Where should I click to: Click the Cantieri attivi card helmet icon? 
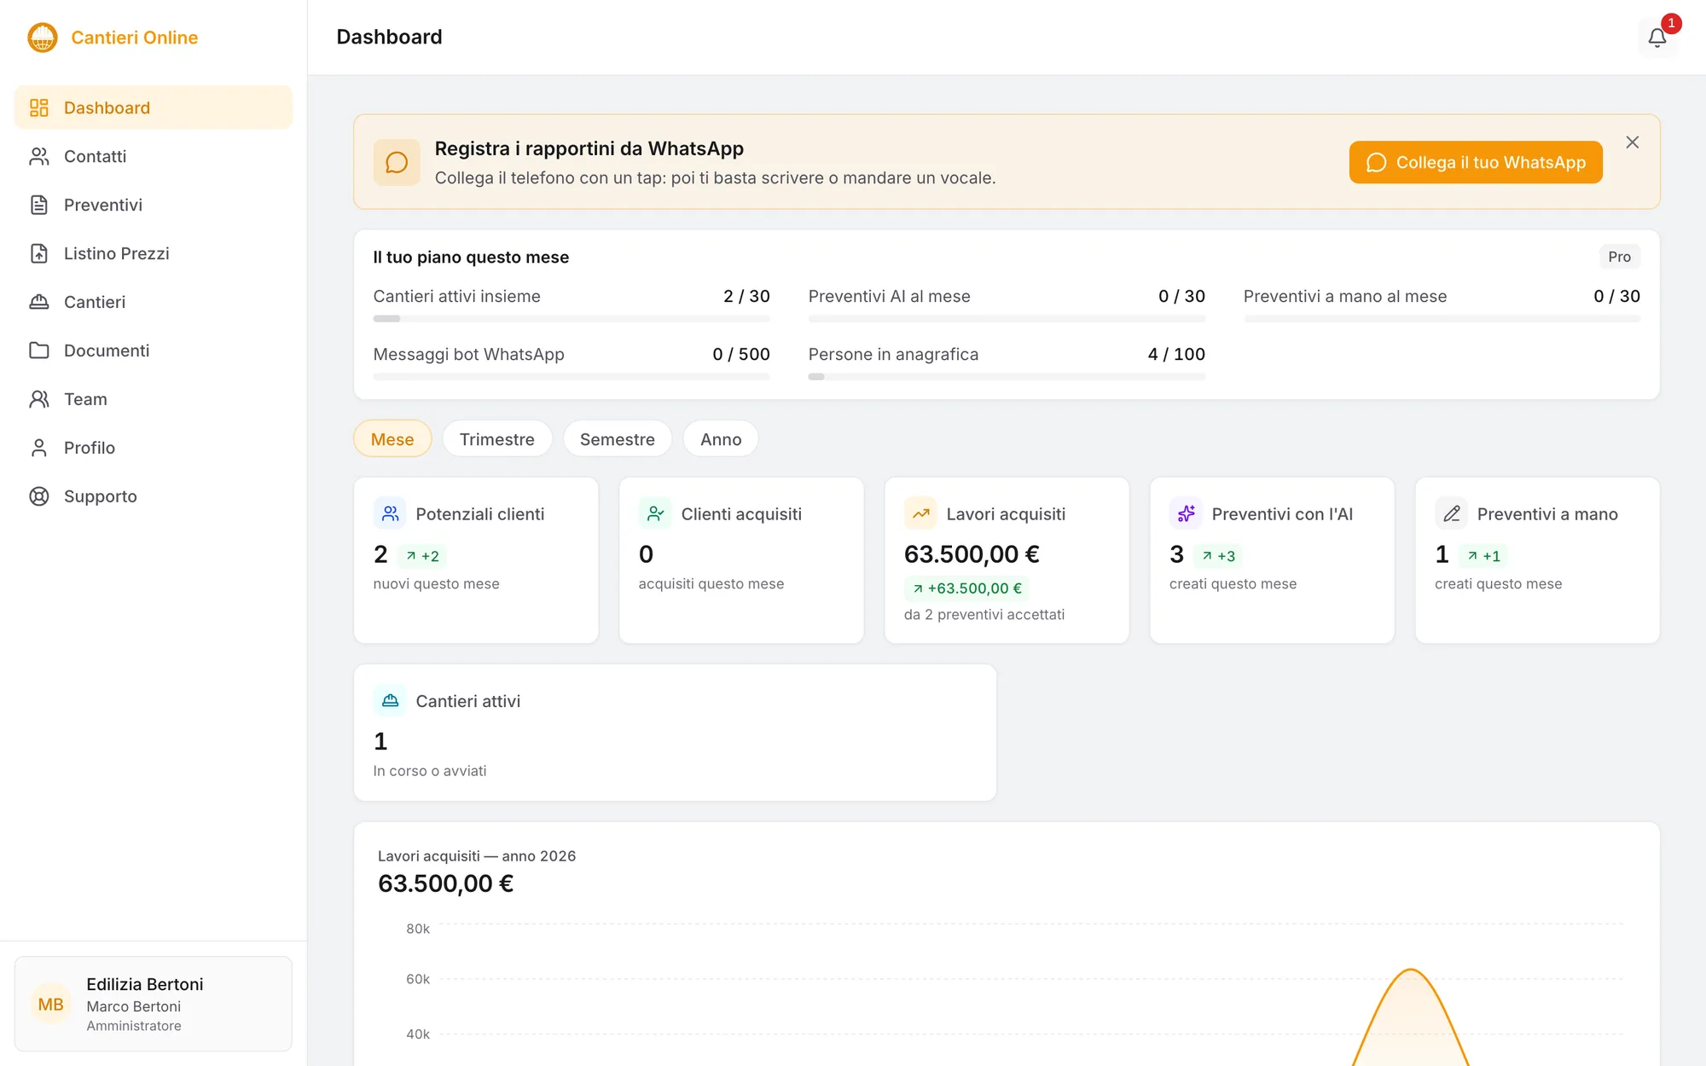(x=390, y=700)
